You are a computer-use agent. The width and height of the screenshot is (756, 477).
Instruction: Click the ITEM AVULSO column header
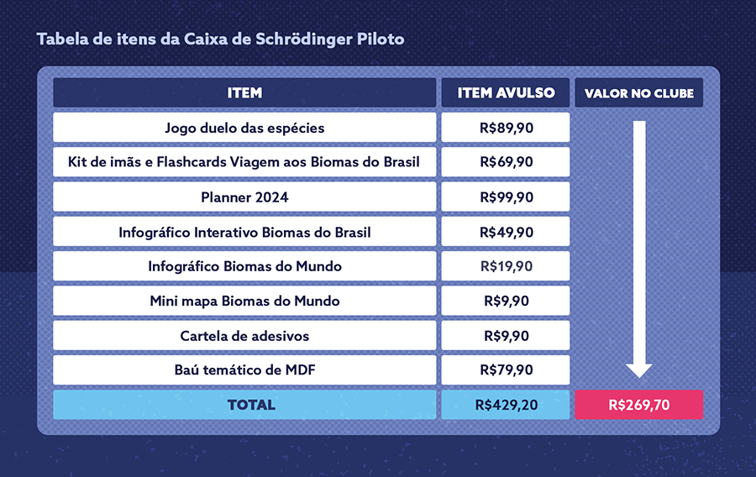[506, 93]
